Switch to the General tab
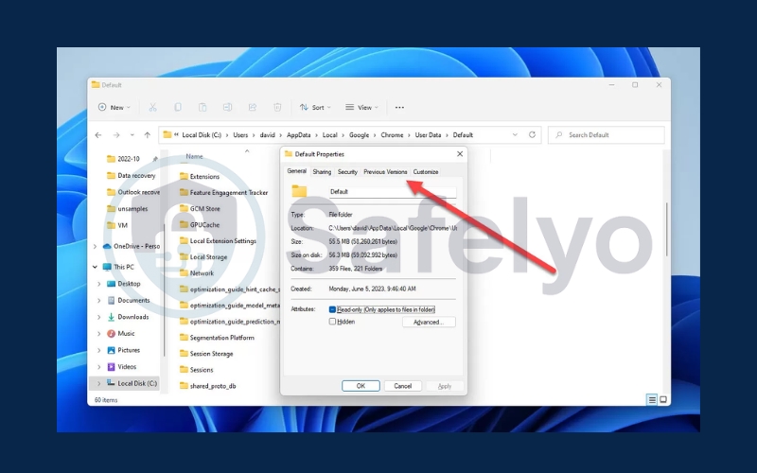 [296, 171]
